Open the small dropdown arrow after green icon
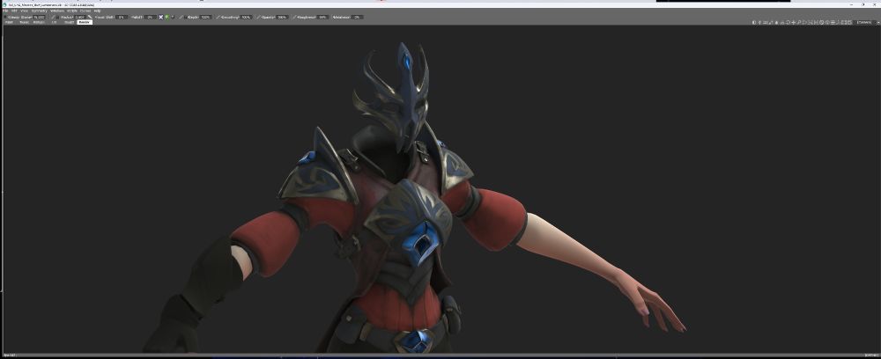The width and height of the screenshot is (881, 359). pos(173,17)
